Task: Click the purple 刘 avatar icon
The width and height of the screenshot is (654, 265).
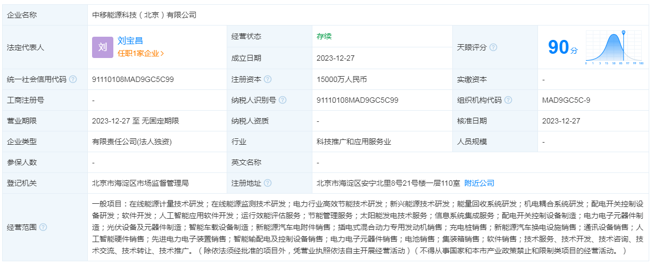Action: click(103, 47)
